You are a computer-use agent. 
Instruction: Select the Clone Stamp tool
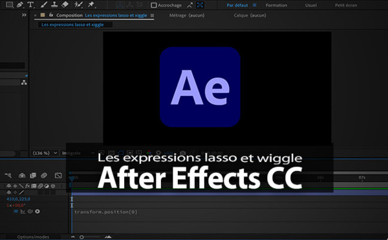pos(54,5)
